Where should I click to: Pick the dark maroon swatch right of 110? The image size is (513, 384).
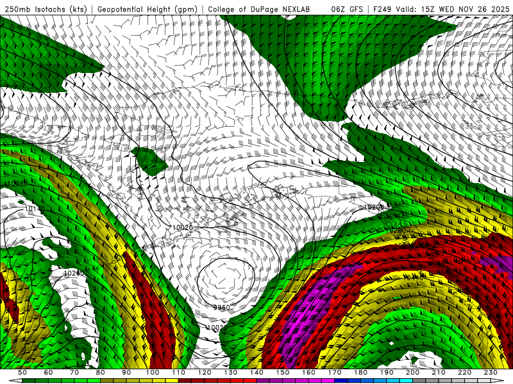(185, 381)
